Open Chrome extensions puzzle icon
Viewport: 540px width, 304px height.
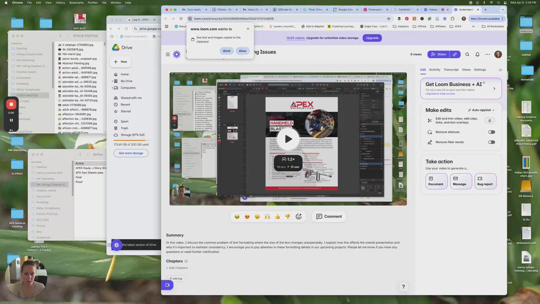tap(453, 19)
